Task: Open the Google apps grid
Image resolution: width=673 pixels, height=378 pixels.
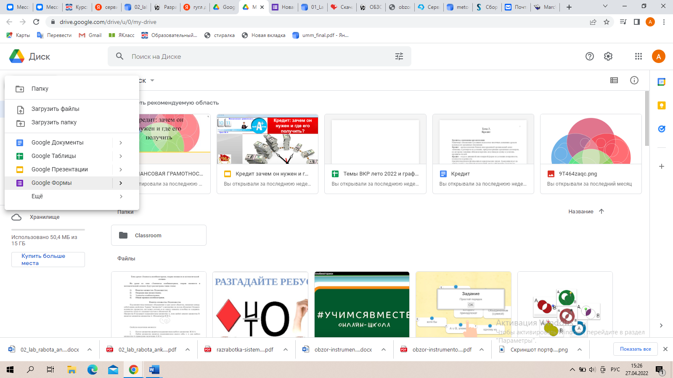Action: (x=639, y=56)
